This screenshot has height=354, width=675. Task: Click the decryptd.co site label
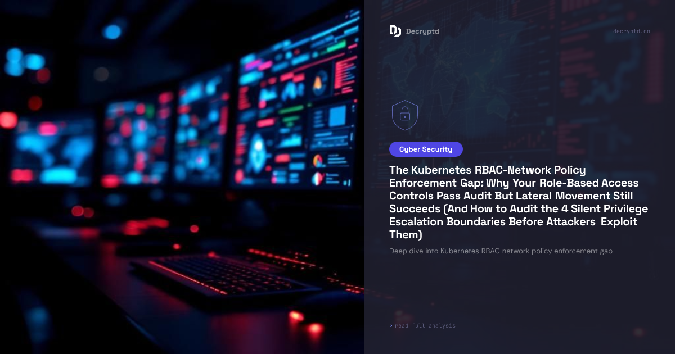coord(631,31)
